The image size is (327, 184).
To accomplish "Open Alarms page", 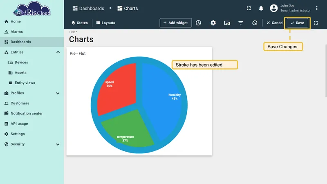I will (32, 32).
